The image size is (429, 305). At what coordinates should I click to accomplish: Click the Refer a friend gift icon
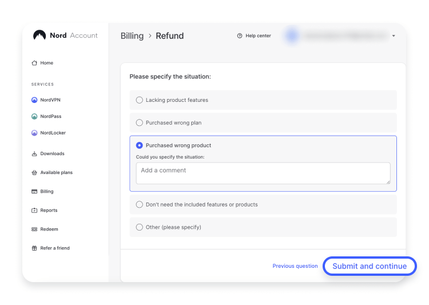click(x=34, y=248)
